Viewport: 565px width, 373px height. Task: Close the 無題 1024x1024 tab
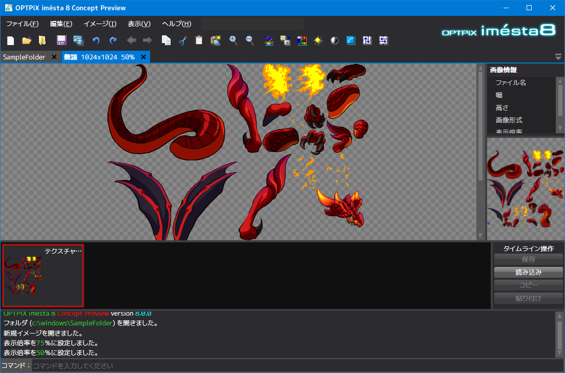(x=143, y=57)
